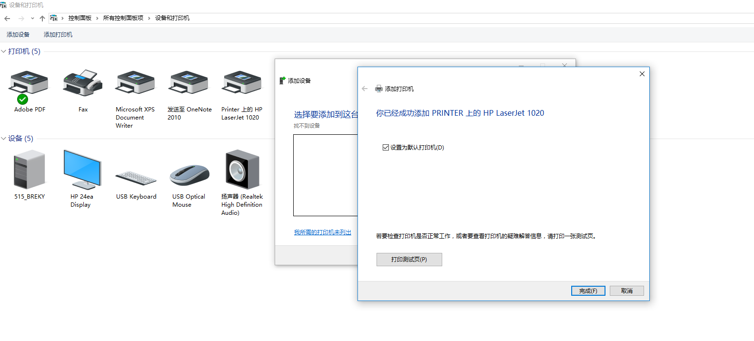Viewport: 754px width, 341px height.
Task: Open 所有控制面板项 breadcrumb item
Action: click(123, 18)
